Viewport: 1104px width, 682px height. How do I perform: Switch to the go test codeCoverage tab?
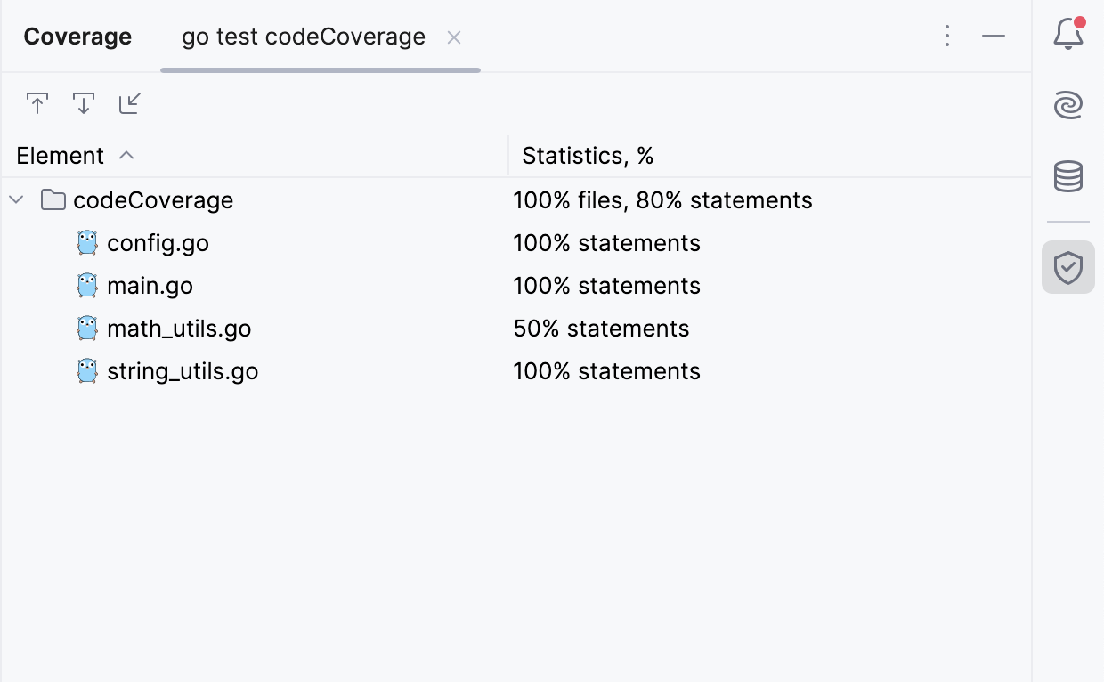click(x=304, y=37)
